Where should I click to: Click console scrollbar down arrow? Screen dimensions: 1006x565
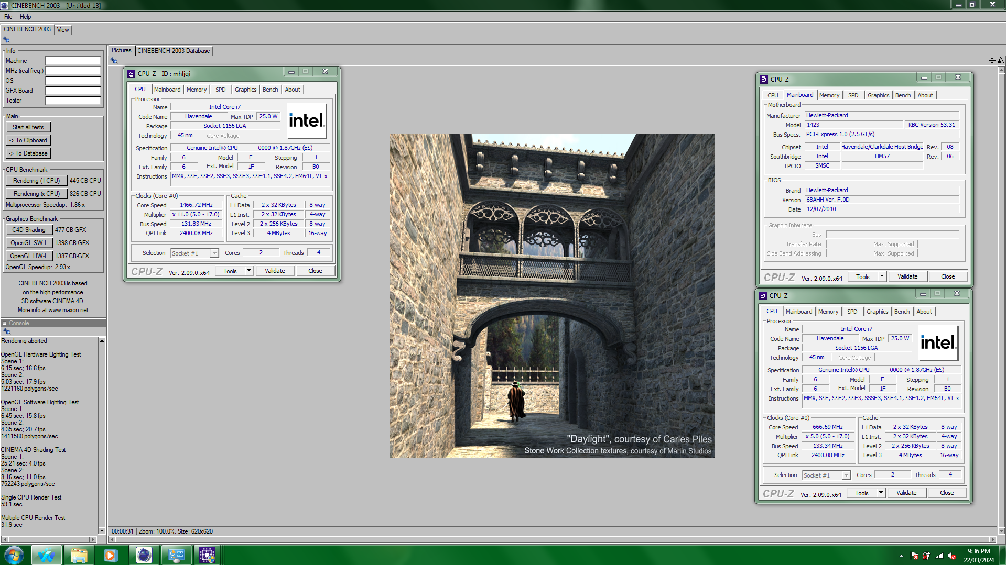pos(102,531)
